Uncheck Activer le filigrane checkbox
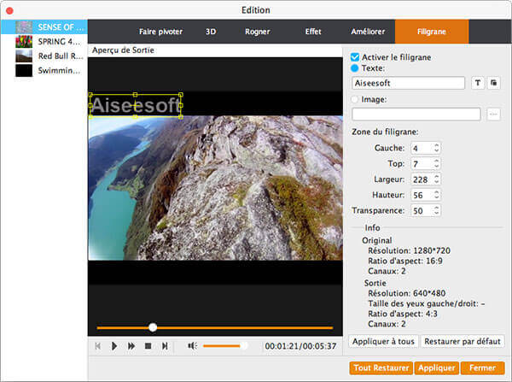The height and width of the screenshot is (382, 512). (x=356, y=56)
